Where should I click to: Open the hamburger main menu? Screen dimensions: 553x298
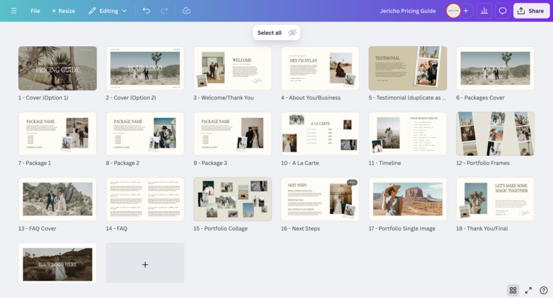click(x=14, y=11)
